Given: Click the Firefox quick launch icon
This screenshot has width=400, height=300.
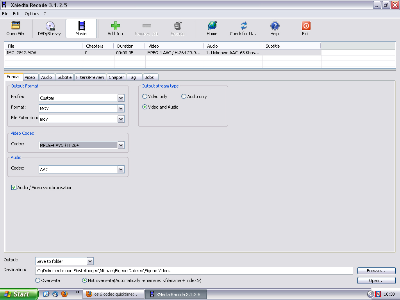Looking at the screenshot, I should 64,294.
